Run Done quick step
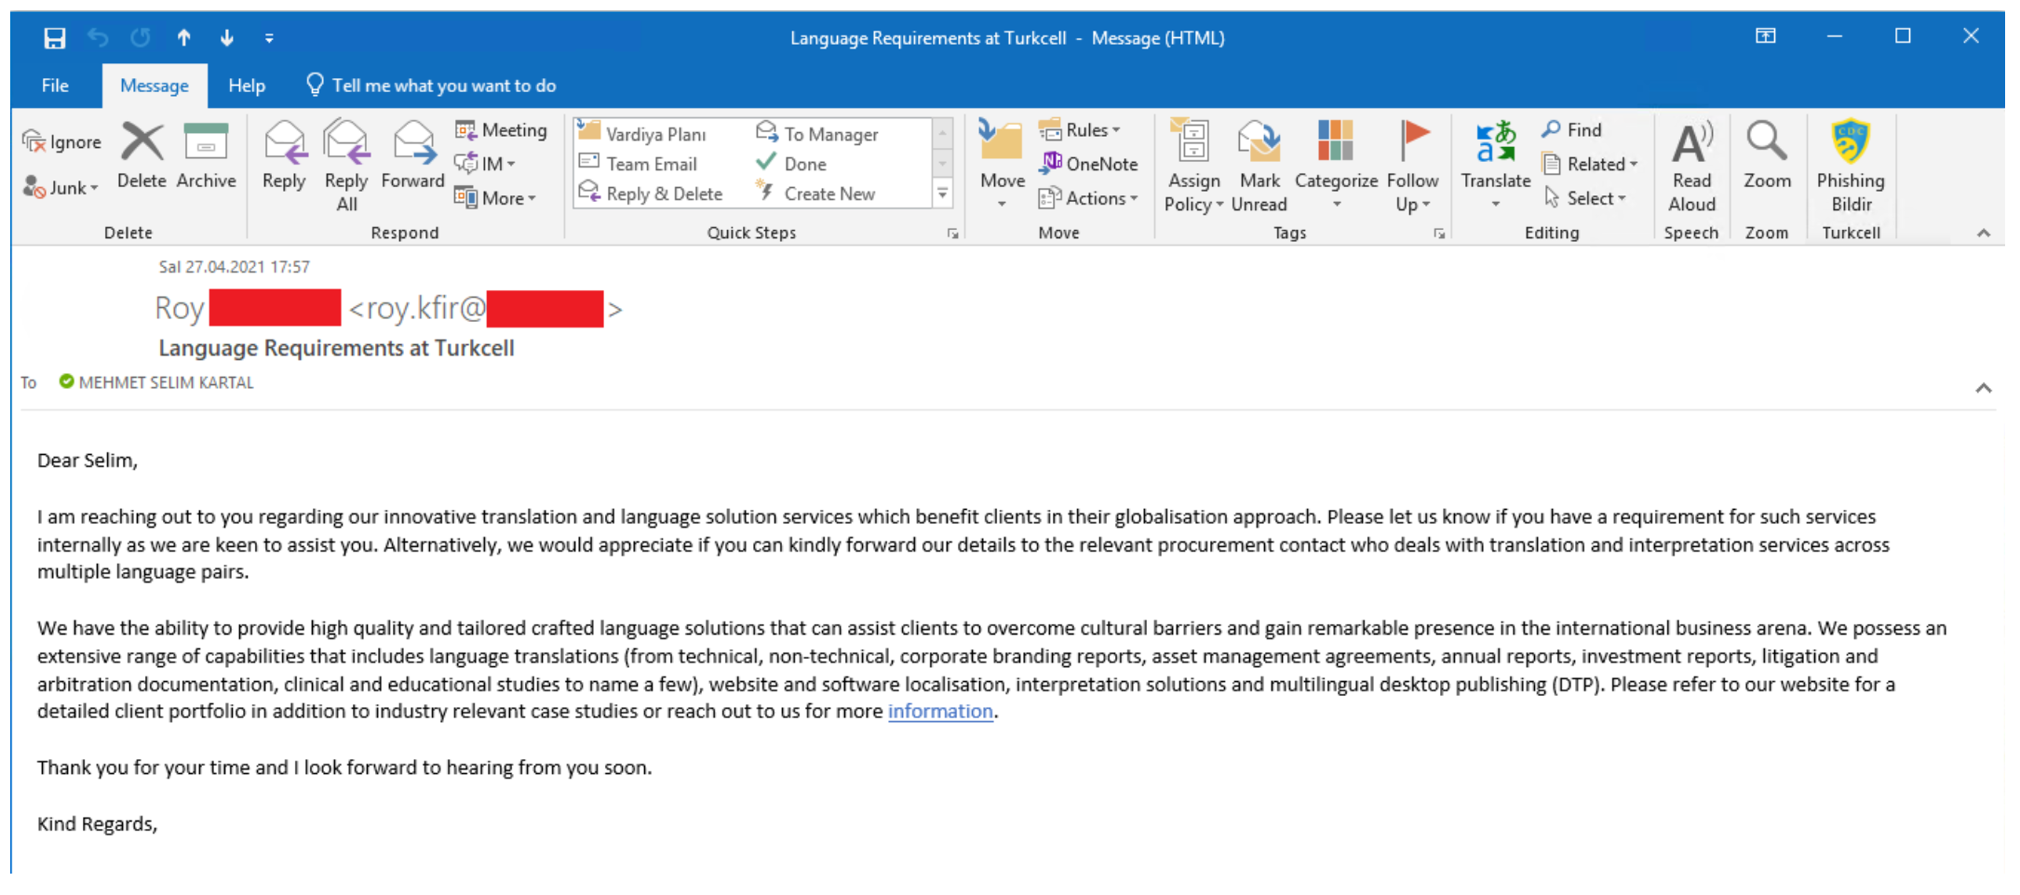2020x895 pixels. click(x=791, y=164)
